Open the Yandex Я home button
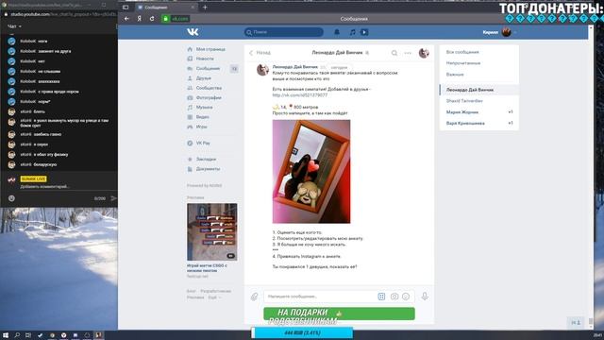Viewport: 604px width, 340px height. [x=139, y=19]
